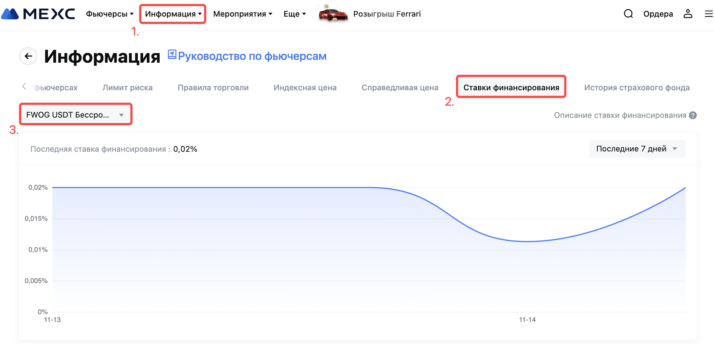Open the Руководство по фьючерсам link
Image resolution: width=714 pixels, height=348 pixels.
click(252, 56)
